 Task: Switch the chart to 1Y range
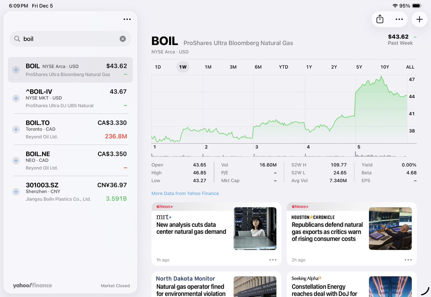pyautogui.click(x=309, y=67)
